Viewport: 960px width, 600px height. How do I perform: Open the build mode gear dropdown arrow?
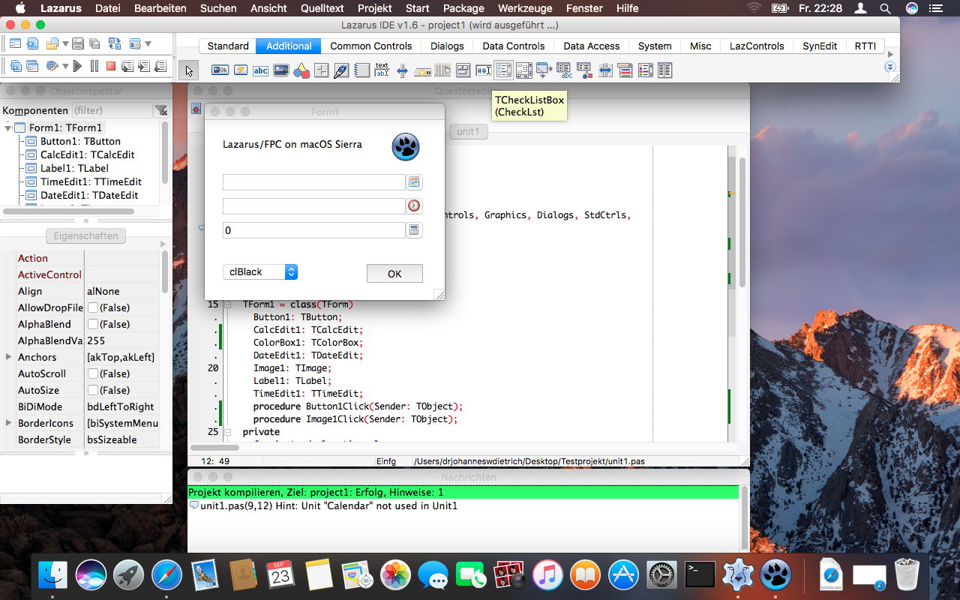[x=65, y=66]
